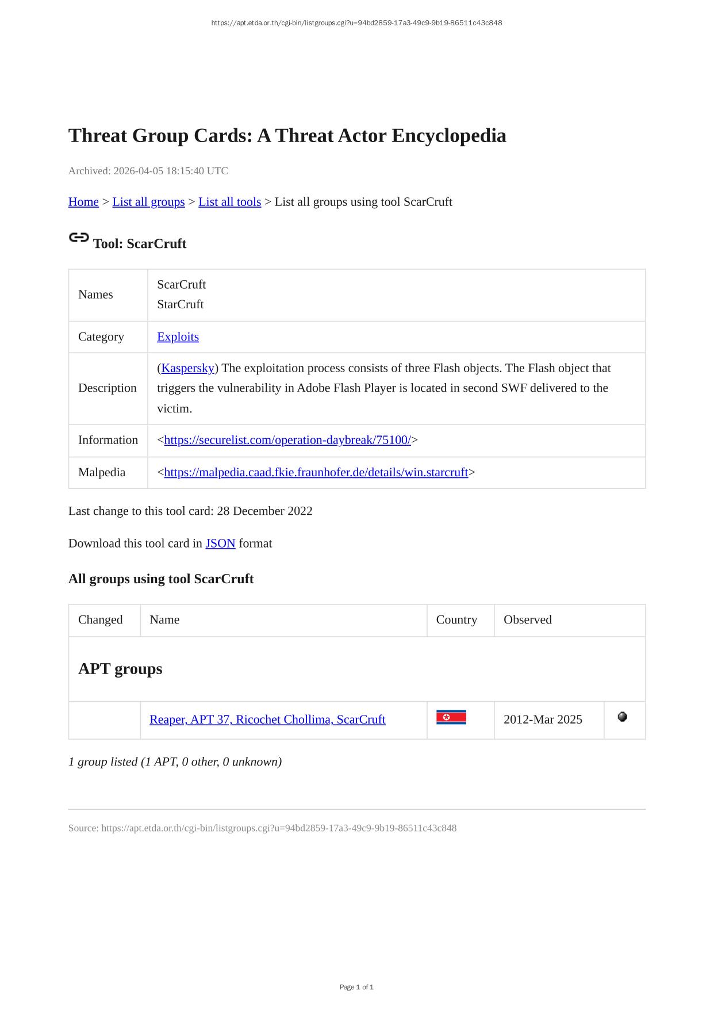
Task: Download the tool card via JSON link
Action: [x=220, y=544]
